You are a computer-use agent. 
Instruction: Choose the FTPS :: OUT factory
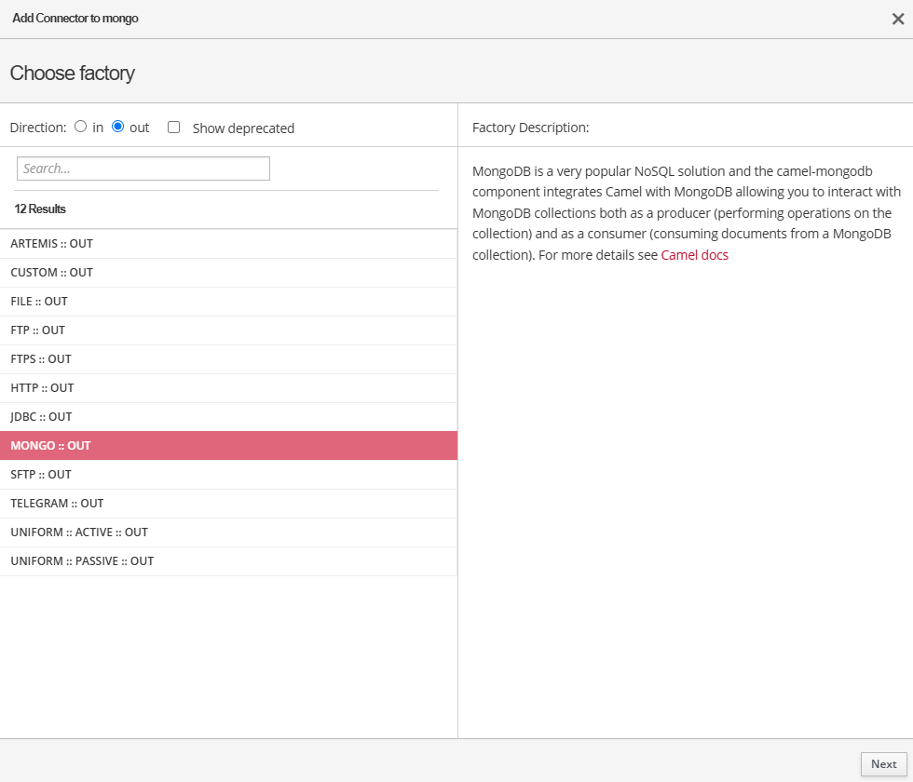[x=41, y=359]
